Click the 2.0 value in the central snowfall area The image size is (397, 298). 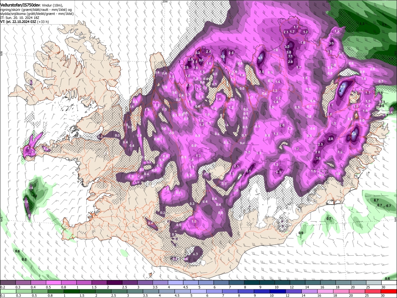point(282,125)
